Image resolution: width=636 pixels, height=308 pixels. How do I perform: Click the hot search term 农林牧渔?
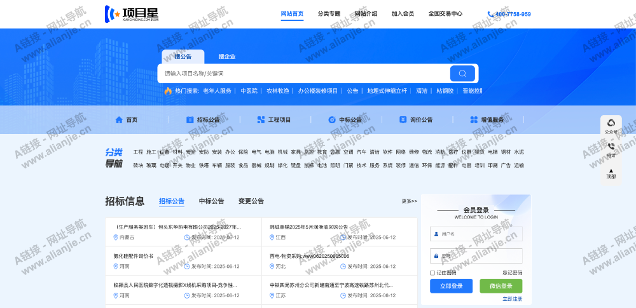click(x=277, y=91)
